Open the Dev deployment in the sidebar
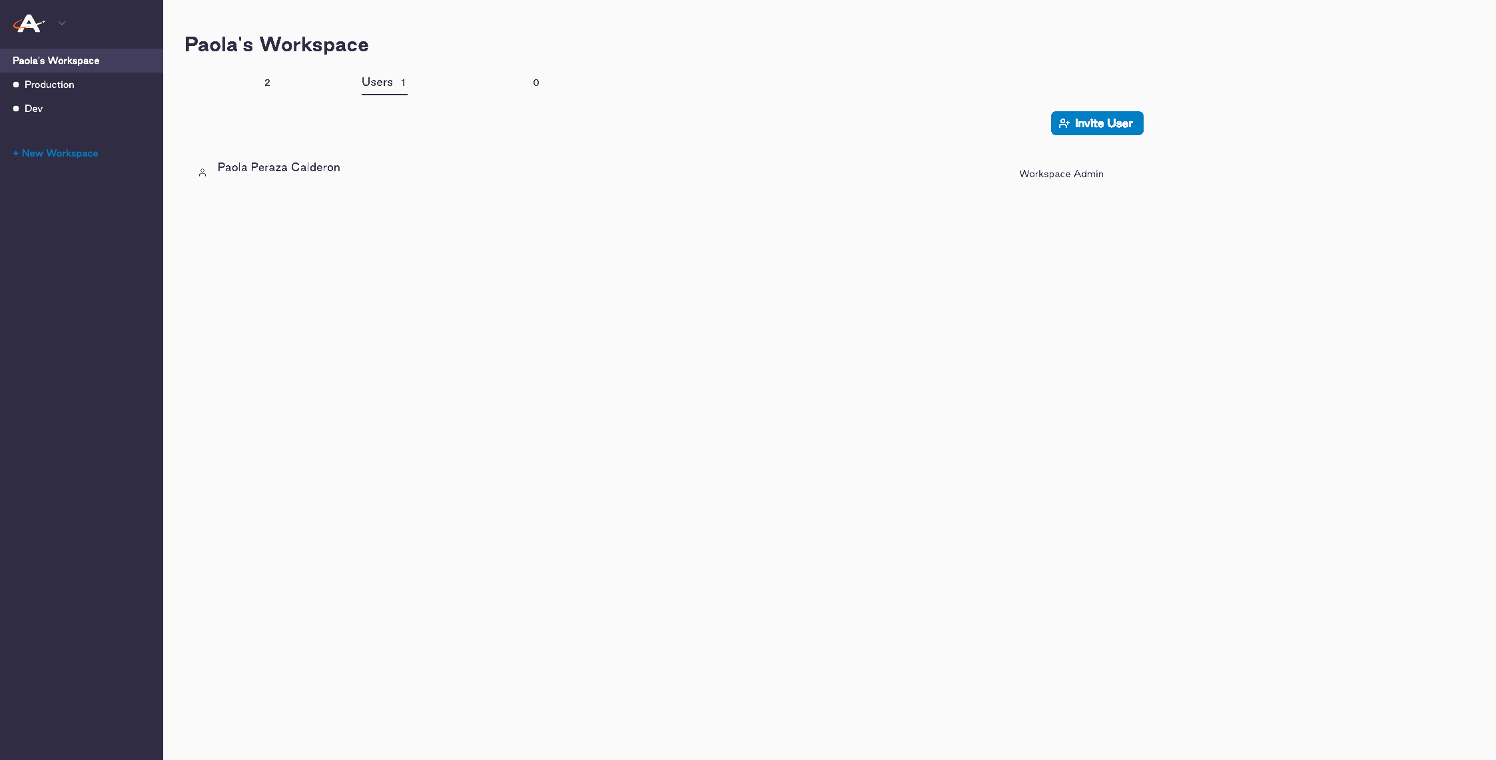This screenshot has height=760, width=1496. coord(33,108)
